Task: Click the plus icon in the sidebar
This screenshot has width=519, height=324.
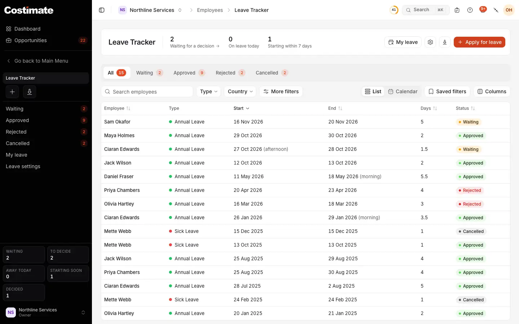Action: (12, 92)
